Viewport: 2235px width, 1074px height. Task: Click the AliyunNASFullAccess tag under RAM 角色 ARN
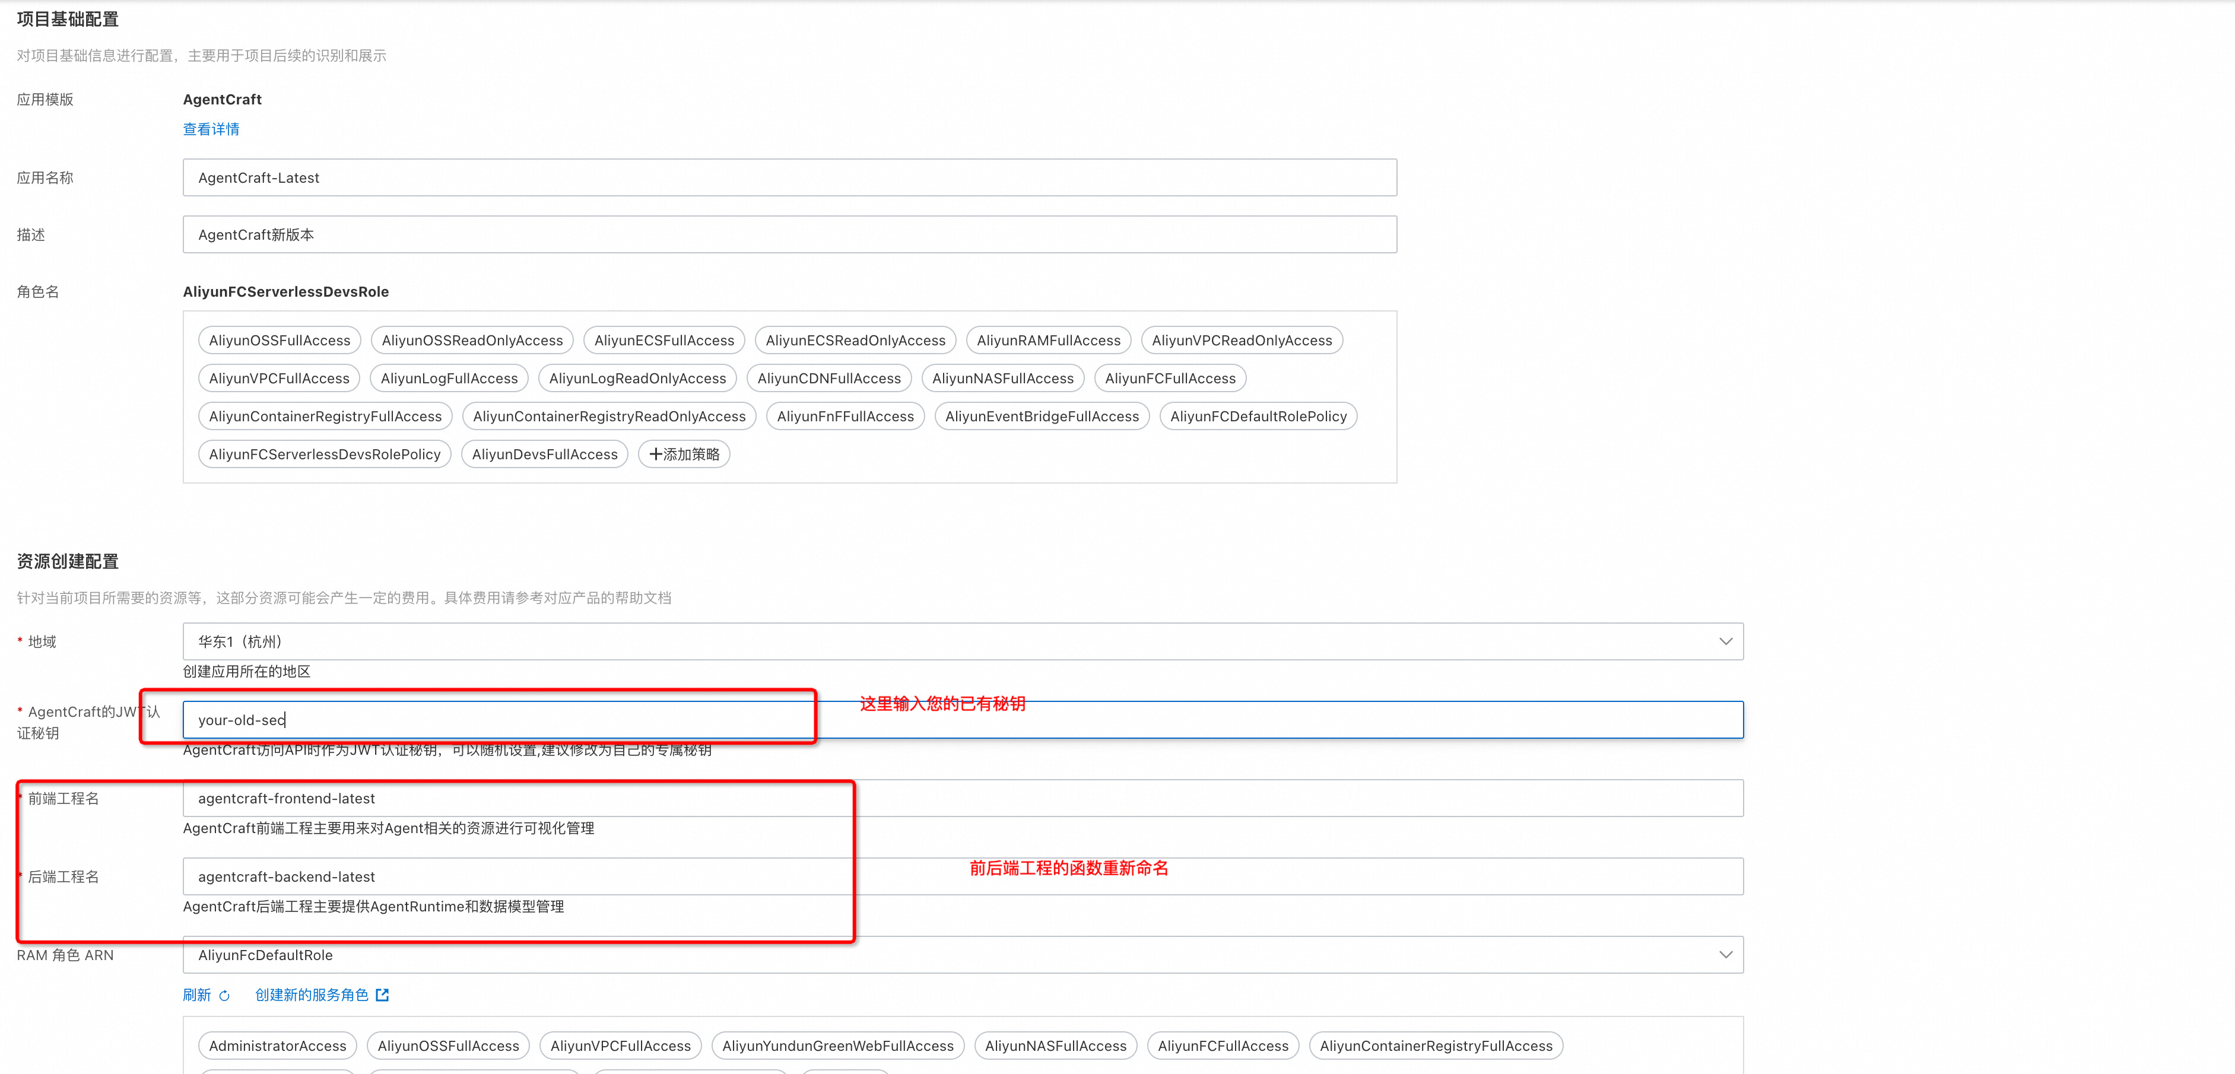pos(1055,1046)
